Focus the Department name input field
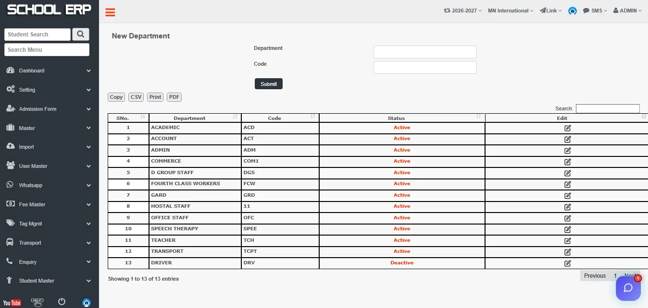The width and height of the screenshot is (648, 308). (425, 52)
